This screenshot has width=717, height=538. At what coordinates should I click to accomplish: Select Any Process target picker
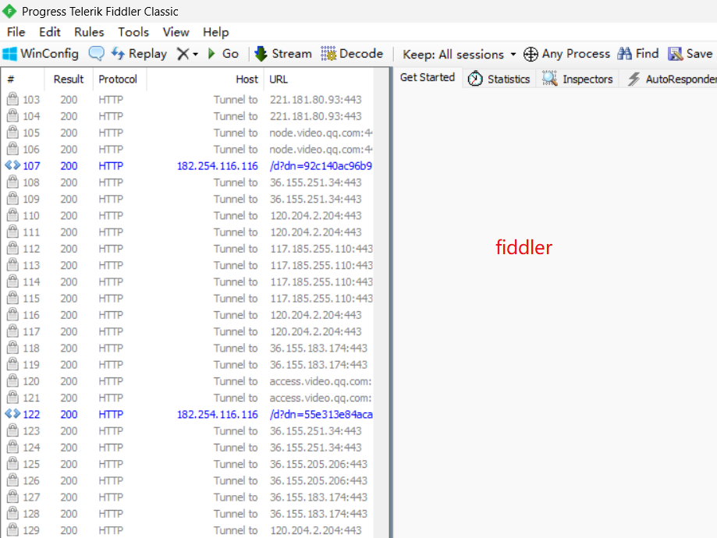(x=566, y=54)
